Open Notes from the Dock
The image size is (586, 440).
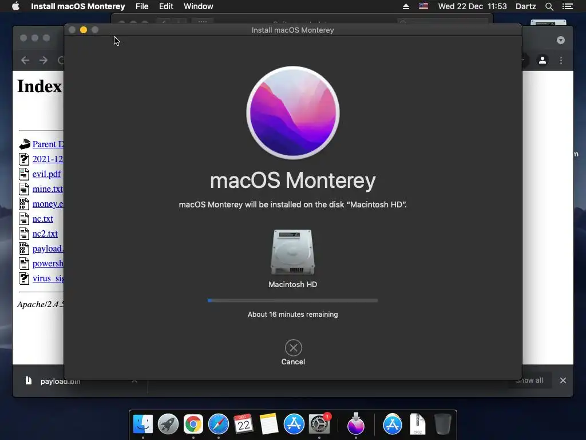tap(269, 425)
